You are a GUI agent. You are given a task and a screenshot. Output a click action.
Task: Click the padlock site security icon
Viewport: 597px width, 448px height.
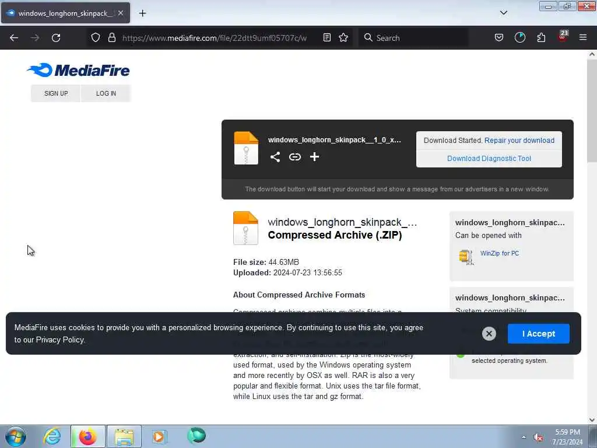(111, 37)
